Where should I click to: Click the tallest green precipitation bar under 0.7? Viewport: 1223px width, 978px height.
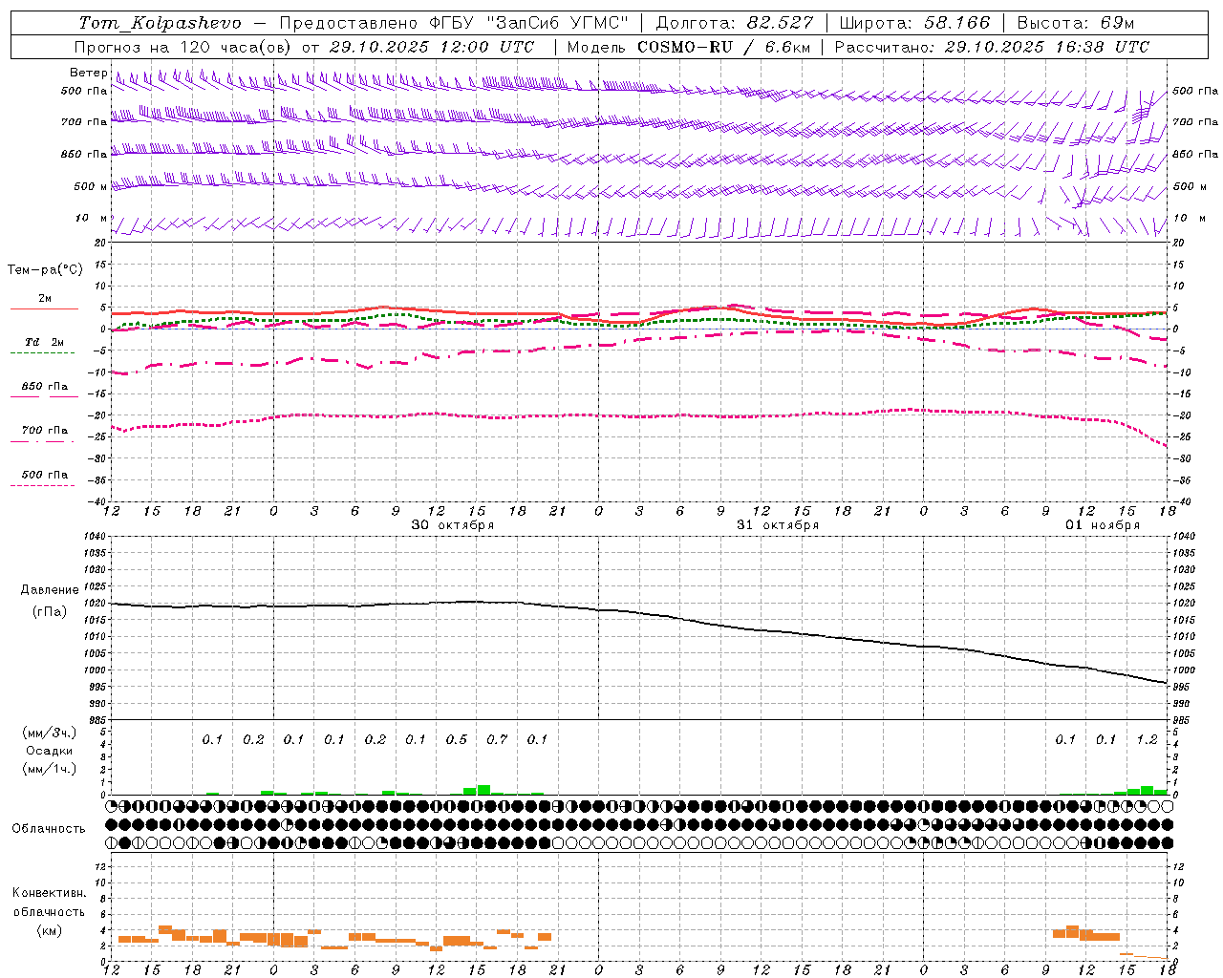coord(483,790)
